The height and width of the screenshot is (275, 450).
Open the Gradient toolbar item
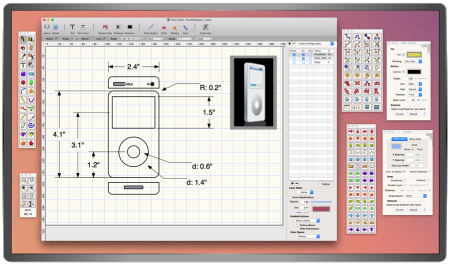point(118,27)
